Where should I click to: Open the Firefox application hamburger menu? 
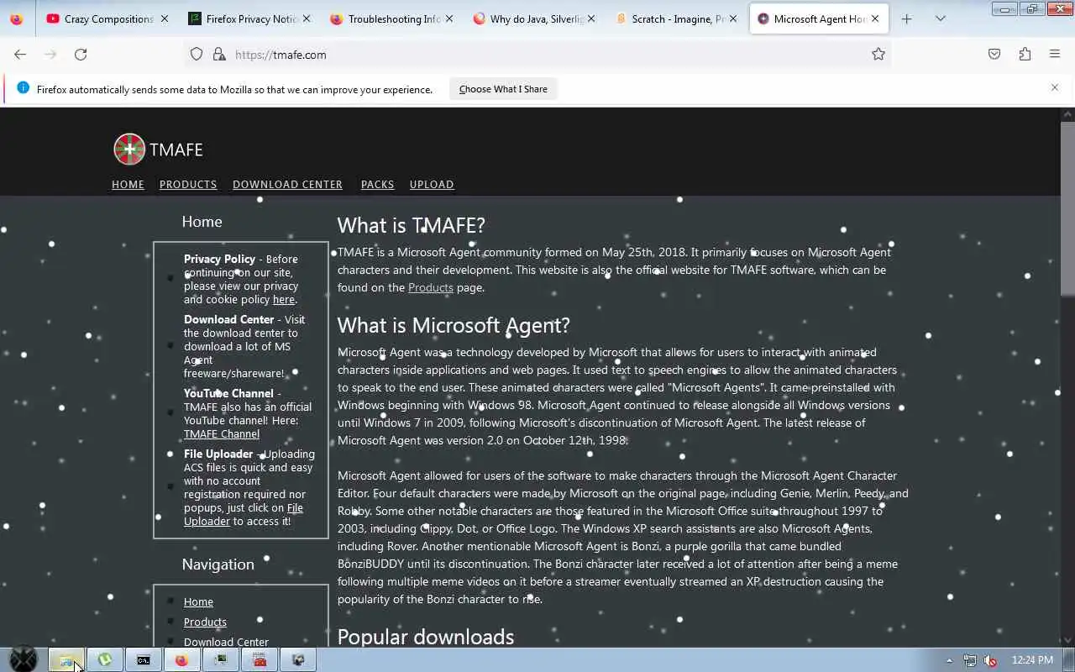click(1055, 55)
